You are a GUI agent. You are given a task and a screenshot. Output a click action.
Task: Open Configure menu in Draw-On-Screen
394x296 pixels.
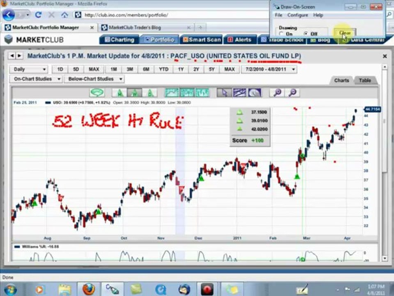(298, 15)
